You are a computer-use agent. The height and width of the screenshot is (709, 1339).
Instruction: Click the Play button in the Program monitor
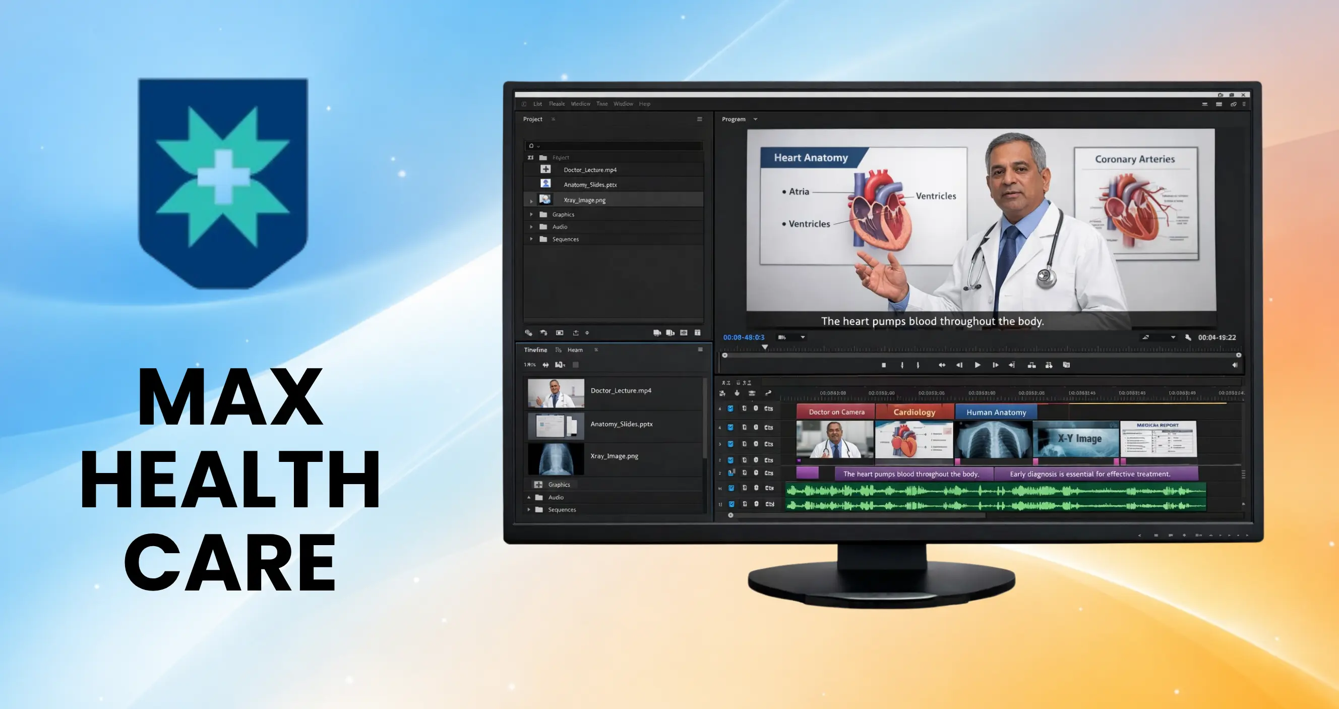point(978,365)
